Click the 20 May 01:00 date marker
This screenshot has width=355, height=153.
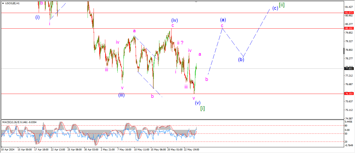pyautogui.click(x=174, y=150)
